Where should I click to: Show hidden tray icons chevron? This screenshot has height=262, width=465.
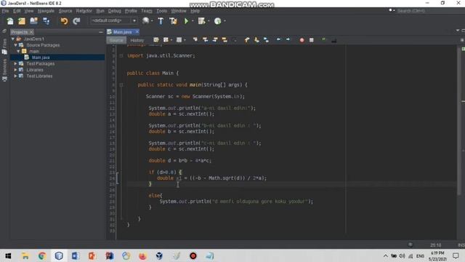[x=385, y=255]
